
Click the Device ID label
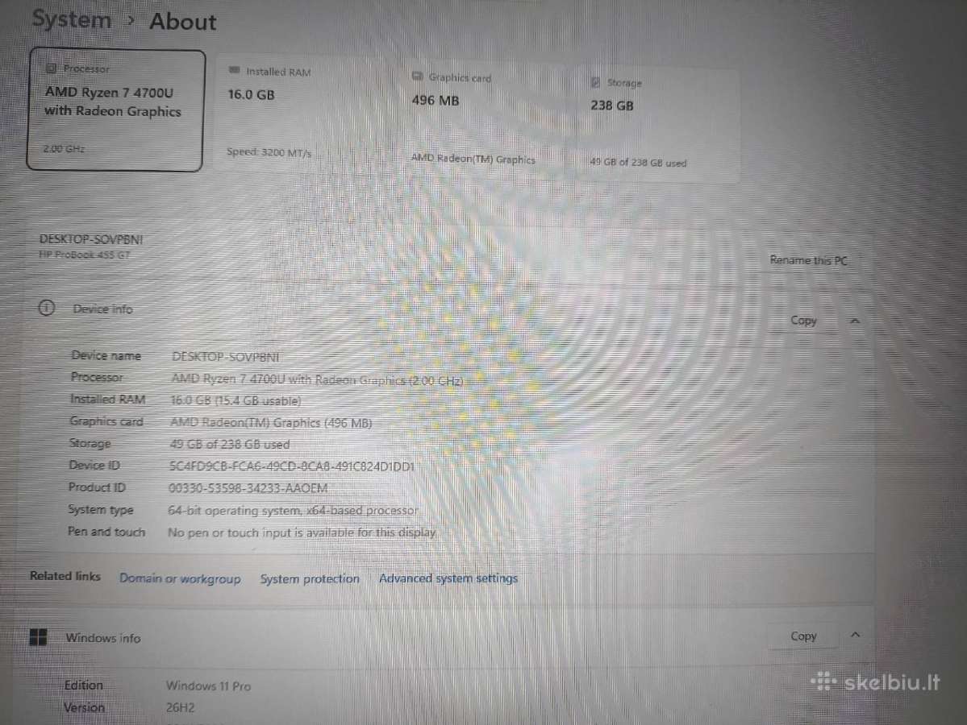pyautogui.click(x=94, y=466)
